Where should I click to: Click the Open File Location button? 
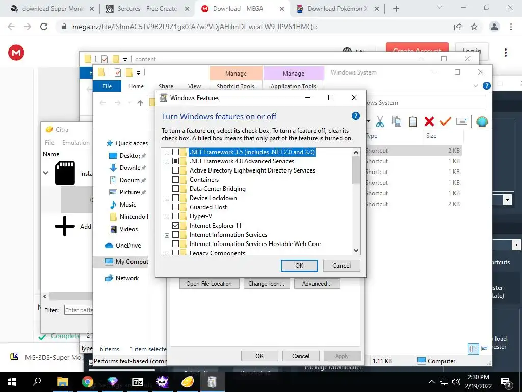(209, 284)
